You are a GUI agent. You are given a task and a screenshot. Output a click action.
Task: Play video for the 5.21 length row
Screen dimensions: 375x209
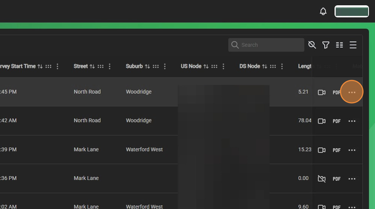coord(322,92)
